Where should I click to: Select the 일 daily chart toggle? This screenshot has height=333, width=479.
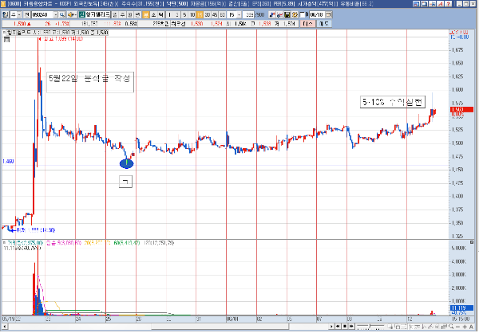pos(115,14)
